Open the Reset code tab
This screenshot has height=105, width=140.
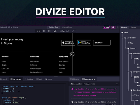[39, 79]
